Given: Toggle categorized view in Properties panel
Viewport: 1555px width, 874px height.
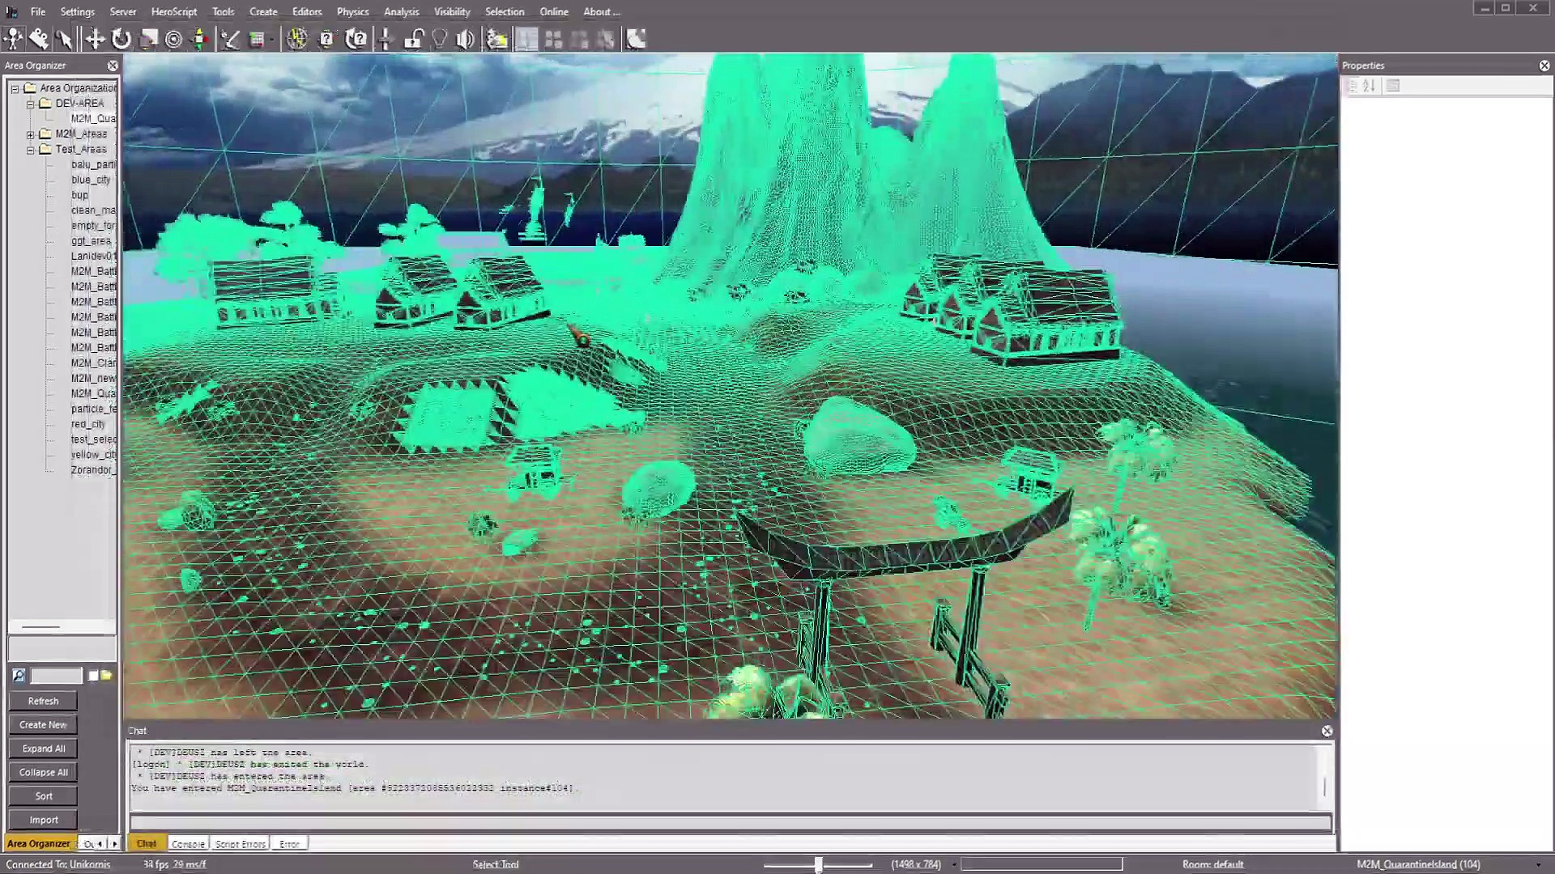Looking at the screenshot, I should [1351, 86].
